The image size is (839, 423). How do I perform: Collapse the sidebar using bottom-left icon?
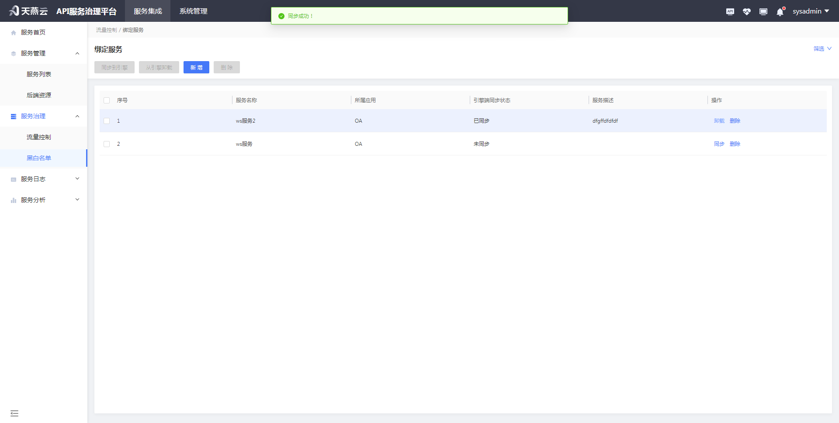(14, 413)
